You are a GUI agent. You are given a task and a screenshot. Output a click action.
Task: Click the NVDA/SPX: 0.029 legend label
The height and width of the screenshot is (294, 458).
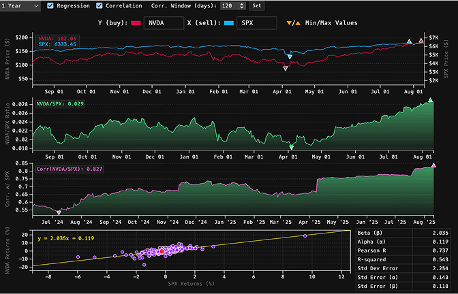[60, 103]
